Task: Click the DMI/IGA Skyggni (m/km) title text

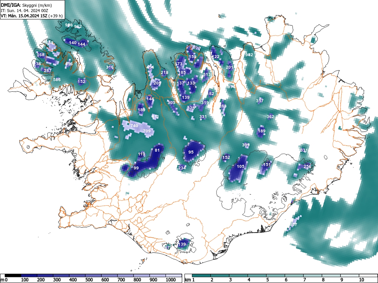Action: tap(26, 5)
